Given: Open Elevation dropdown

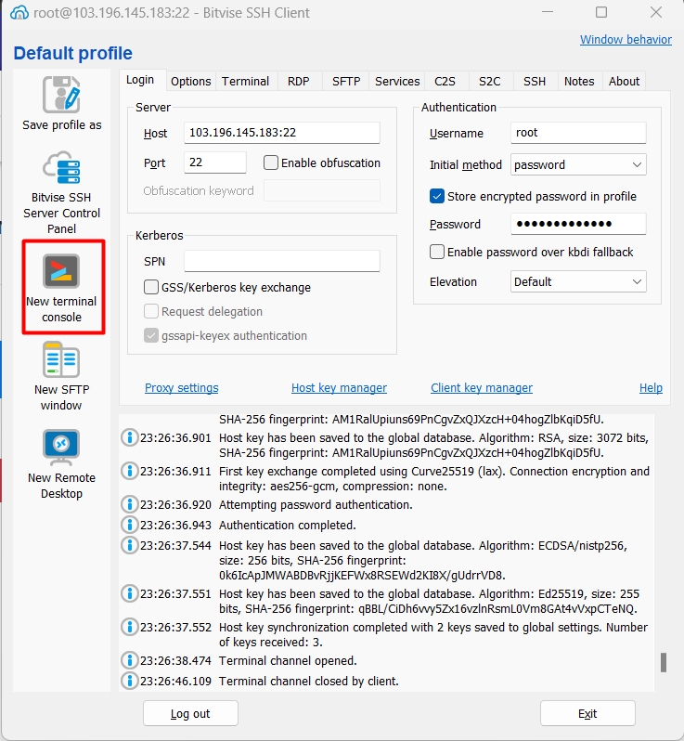Looking at the screenshot, I should pos(578,281).
